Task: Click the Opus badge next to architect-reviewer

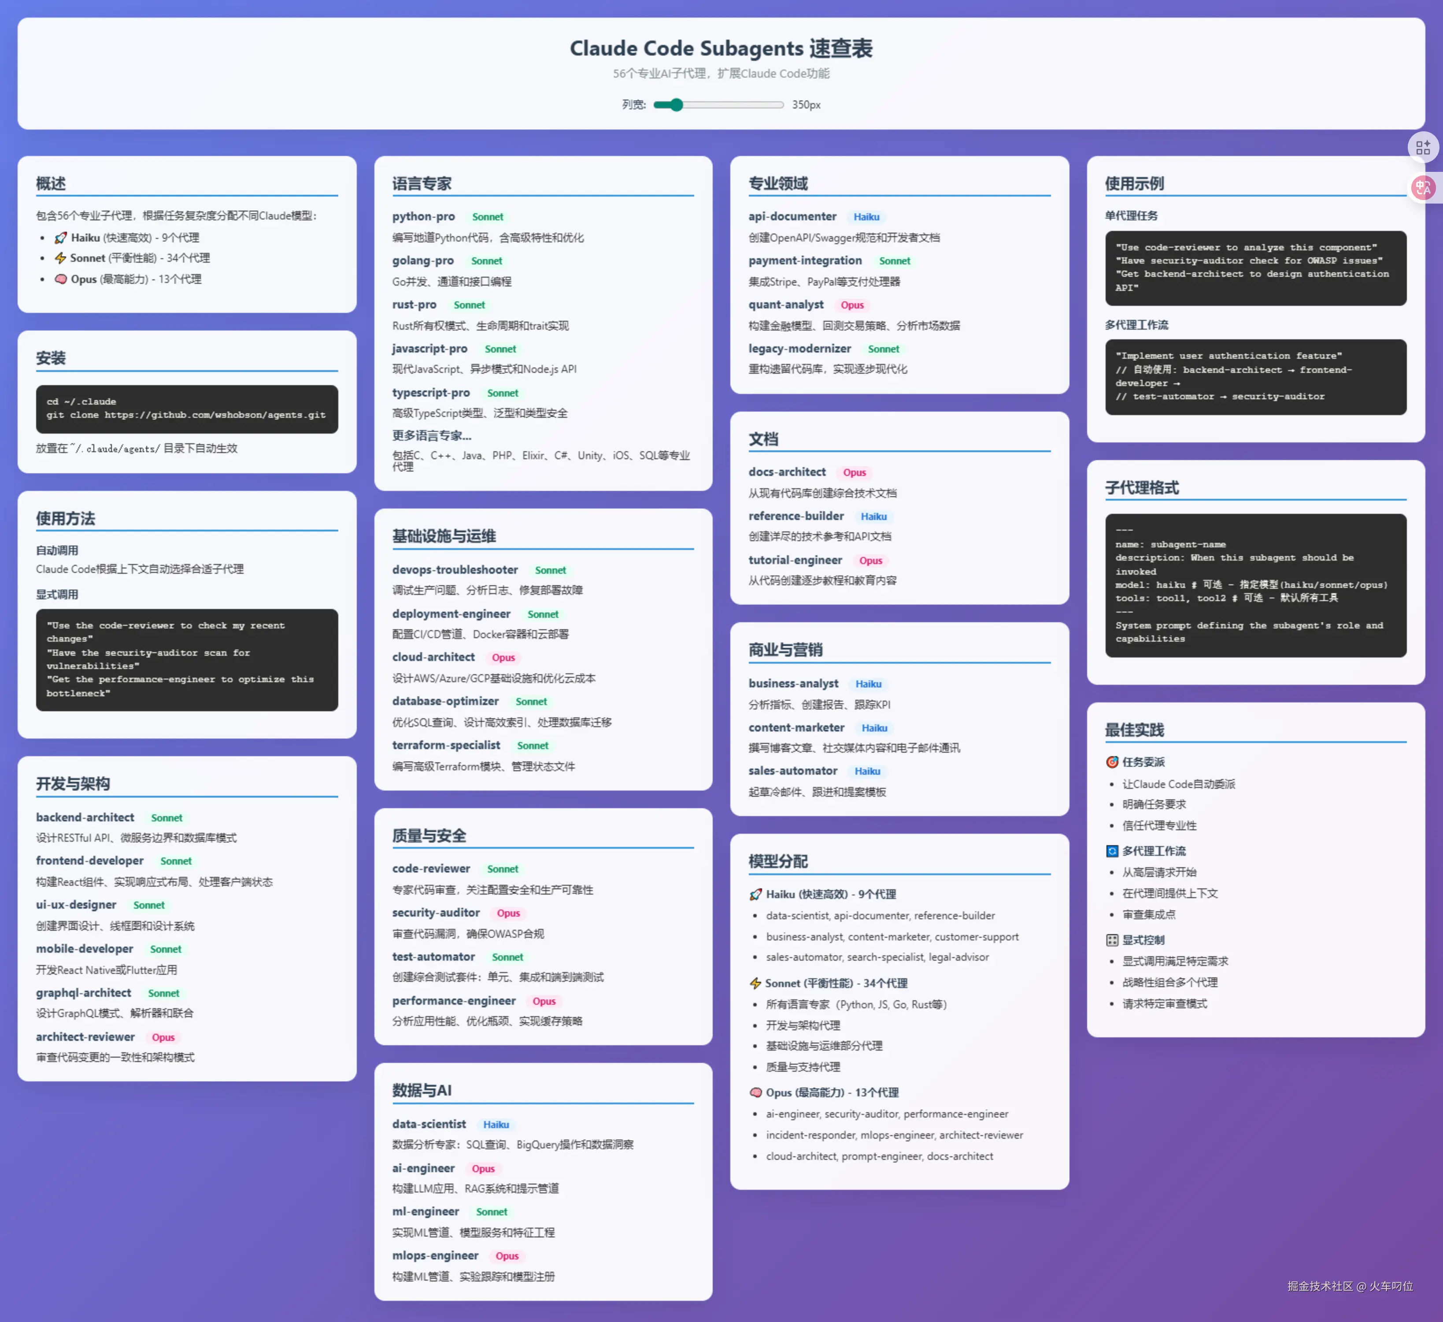Action: (x=163, y=1037)
